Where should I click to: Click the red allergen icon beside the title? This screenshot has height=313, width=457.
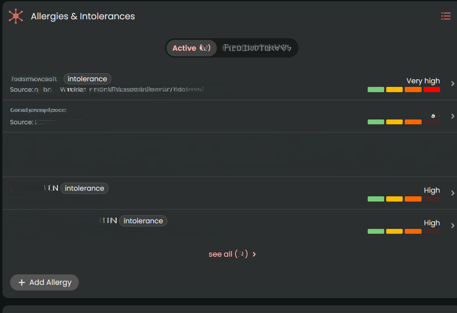point(16,16)
